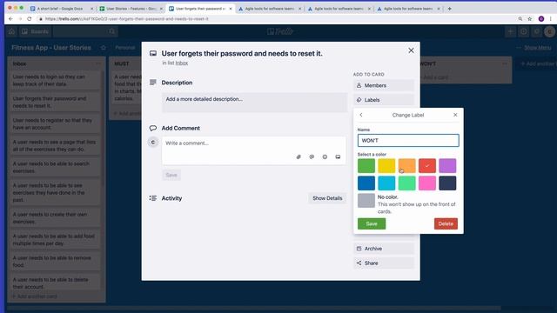Screen dimensions: 557x313
Task: Open Chrome profile avatar
Action: pos(541,19)
